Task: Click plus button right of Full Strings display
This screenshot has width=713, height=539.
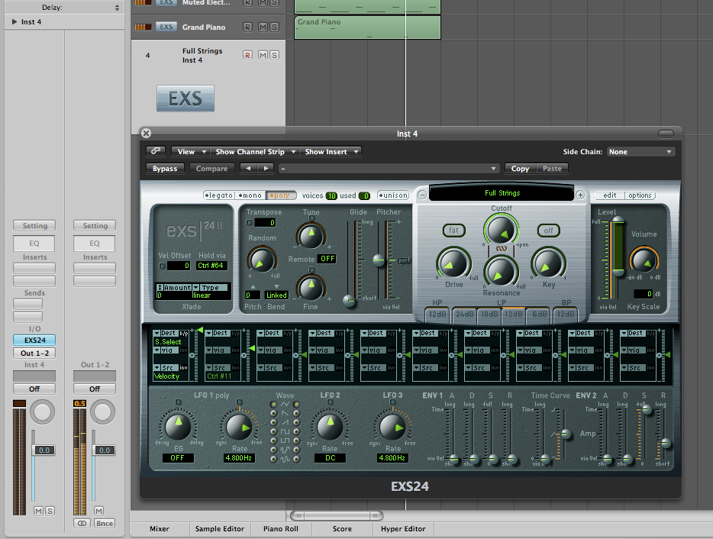Action: click(580, 195)
